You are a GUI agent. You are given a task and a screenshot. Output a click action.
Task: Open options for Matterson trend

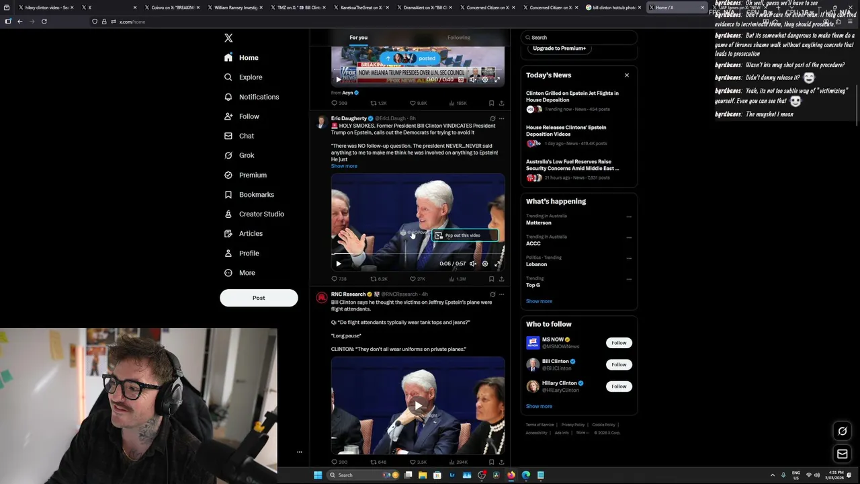pos(629,217)
